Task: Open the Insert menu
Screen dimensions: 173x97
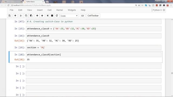Action: click(40, 10)
